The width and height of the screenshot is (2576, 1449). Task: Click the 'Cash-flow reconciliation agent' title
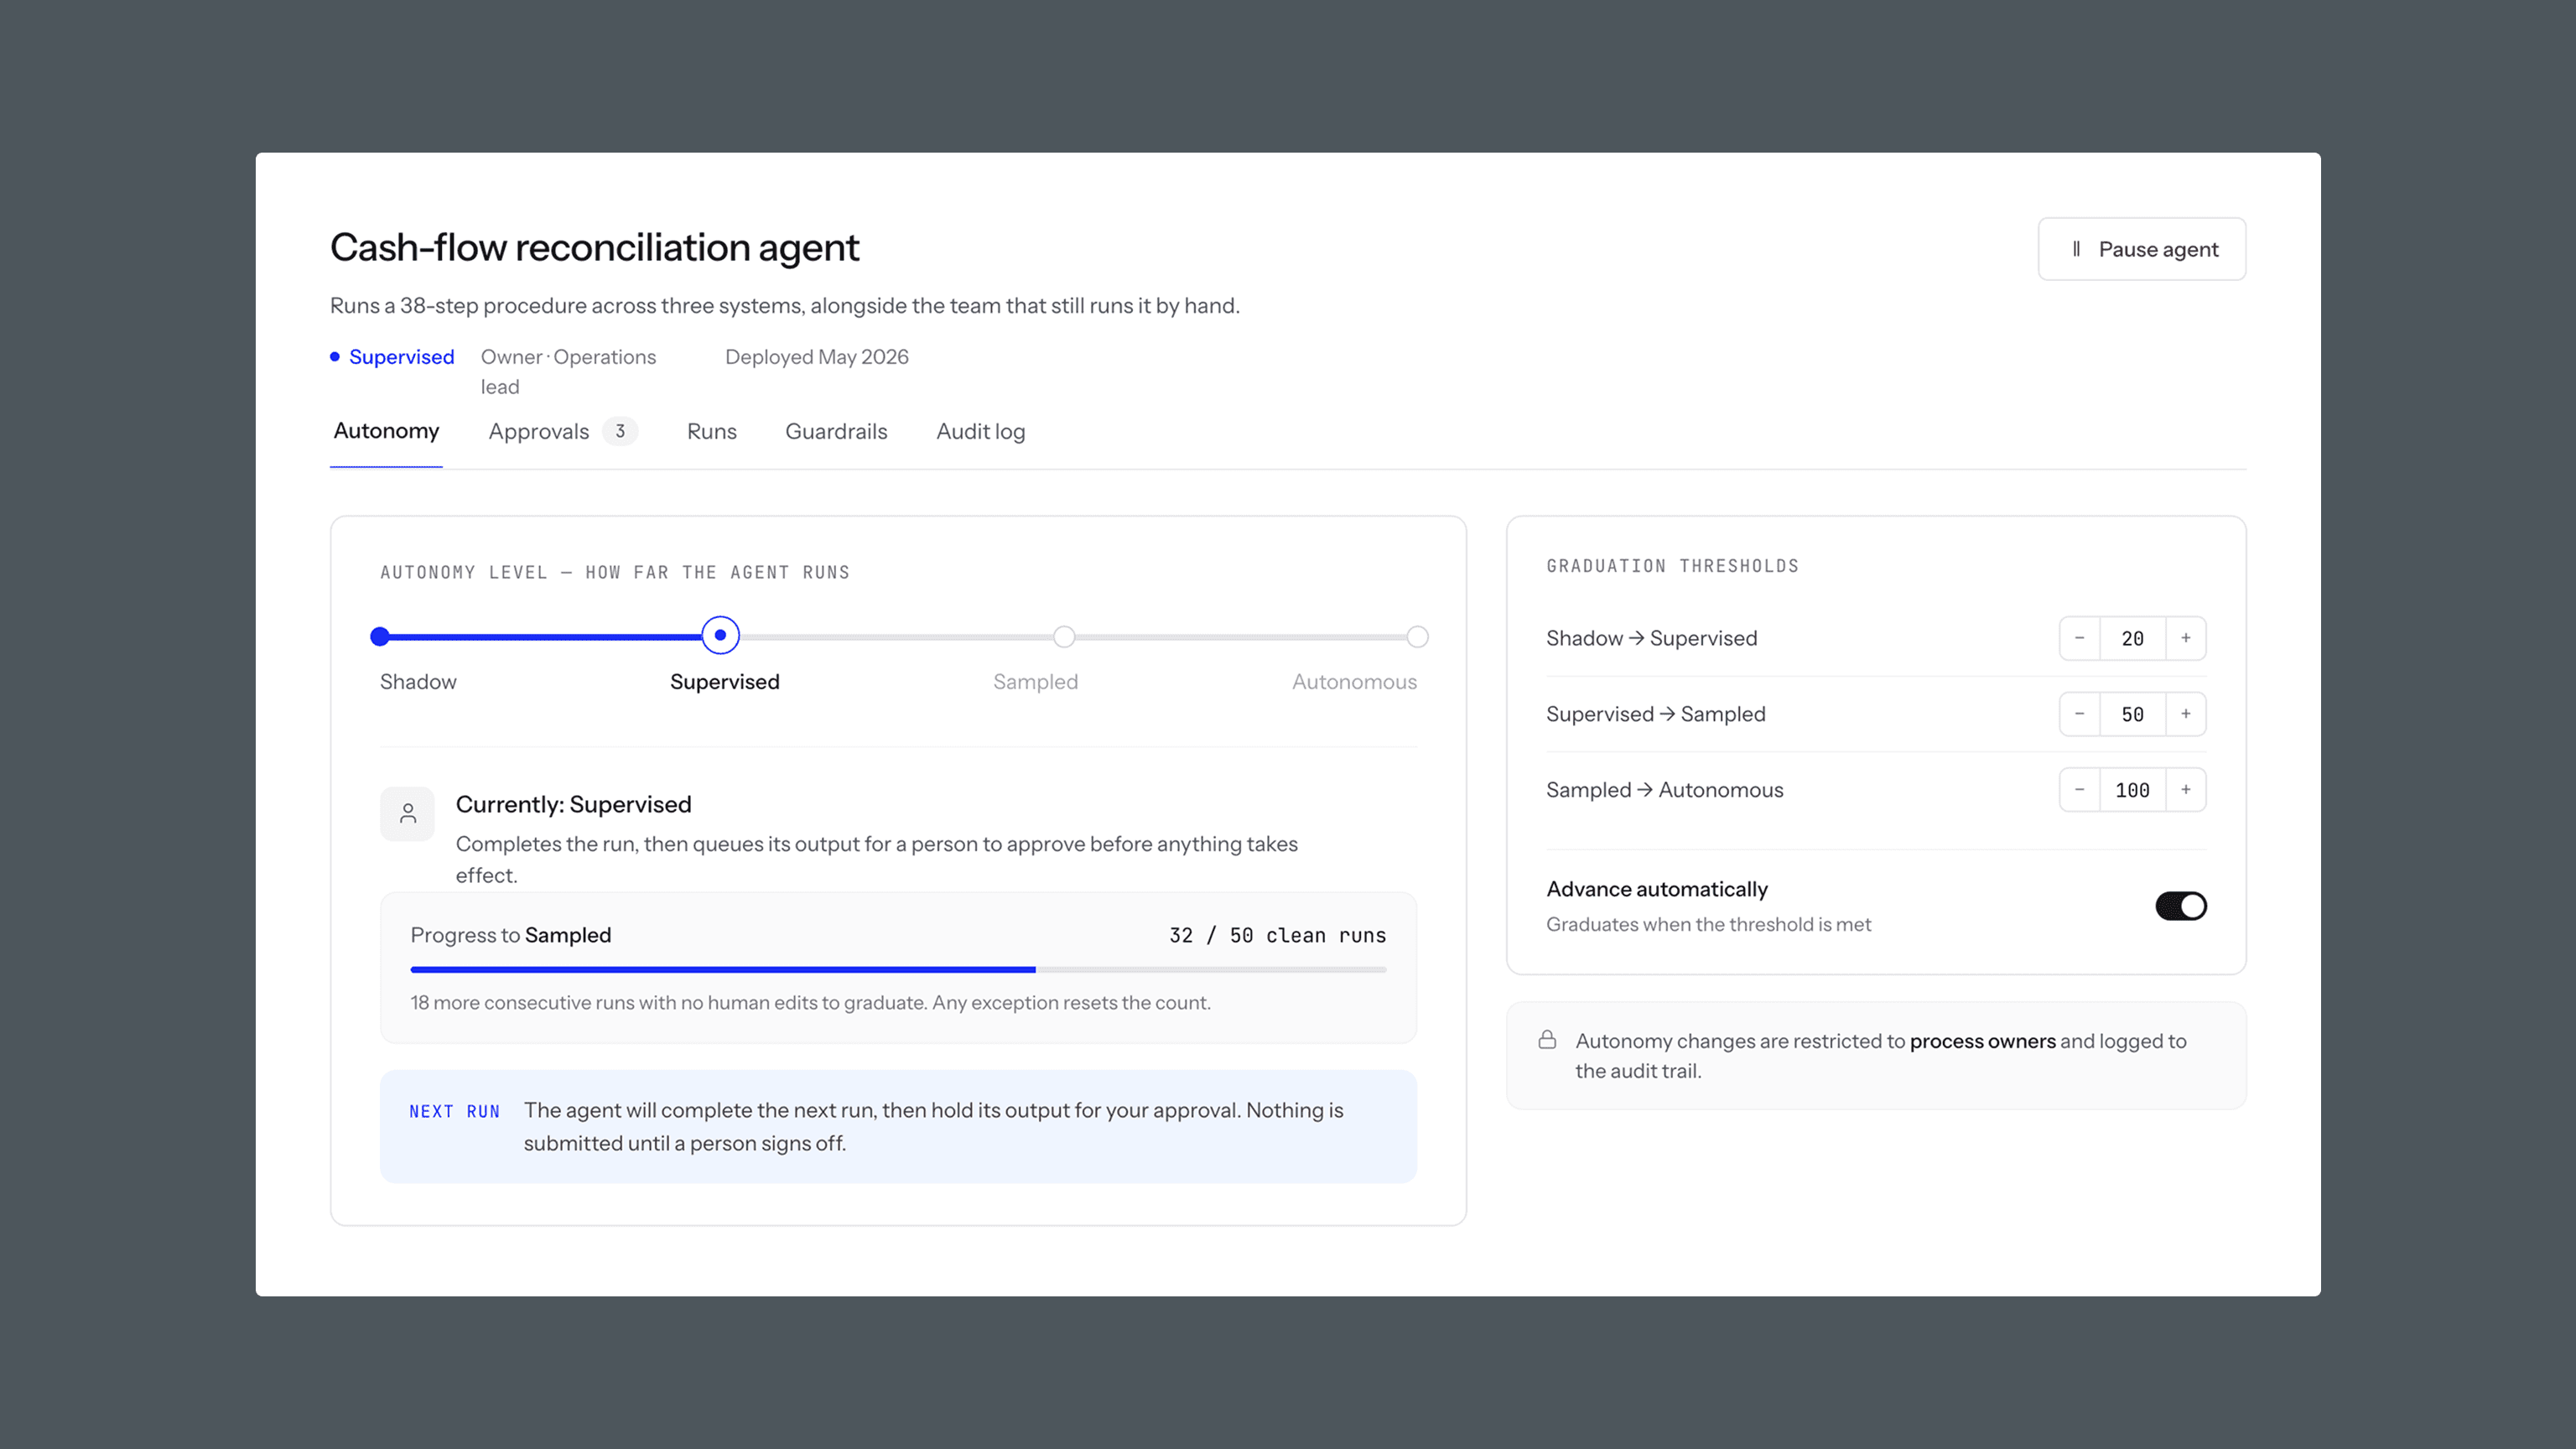594,247
